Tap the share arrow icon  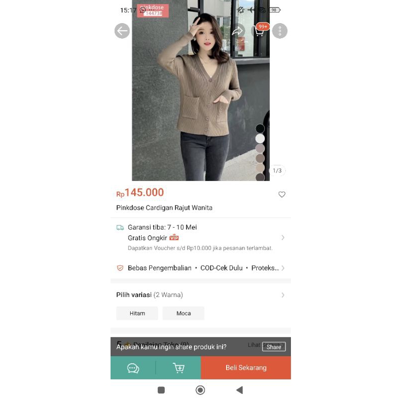point(237,31)
